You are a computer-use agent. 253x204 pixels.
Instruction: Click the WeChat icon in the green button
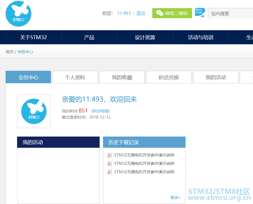pos(160,13)
